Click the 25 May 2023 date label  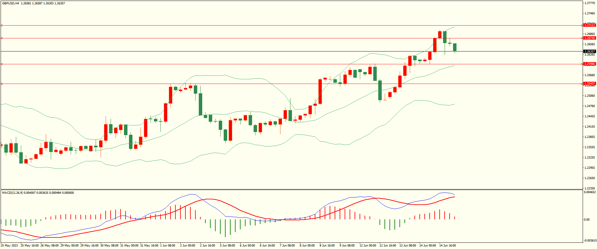click(x=9, y=246)
